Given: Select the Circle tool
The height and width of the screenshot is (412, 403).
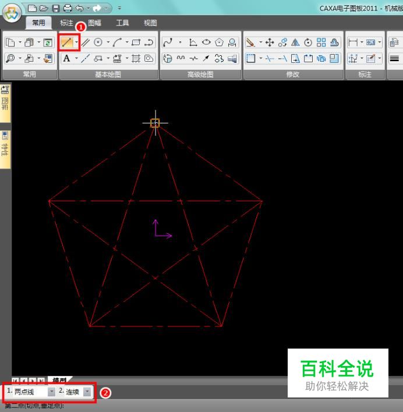Looking at the screenshot, I should (x=98, y=42).
